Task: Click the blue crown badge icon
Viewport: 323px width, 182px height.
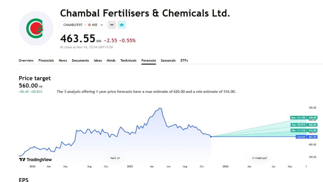Action: point(122,25)
